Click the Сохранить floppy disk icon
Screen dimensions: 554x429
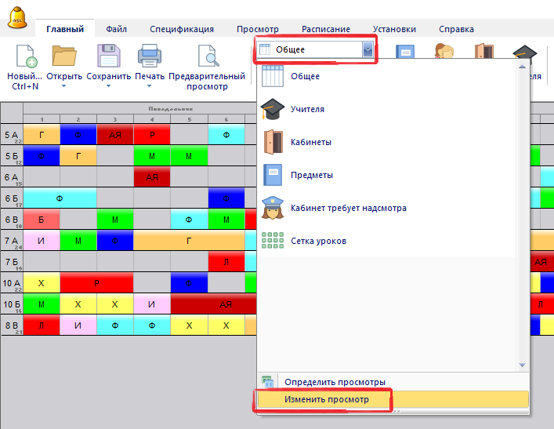(108, 57)
